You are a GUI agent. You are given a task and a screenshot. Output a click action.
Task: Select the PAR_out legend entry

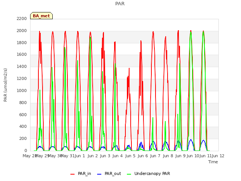109,173
